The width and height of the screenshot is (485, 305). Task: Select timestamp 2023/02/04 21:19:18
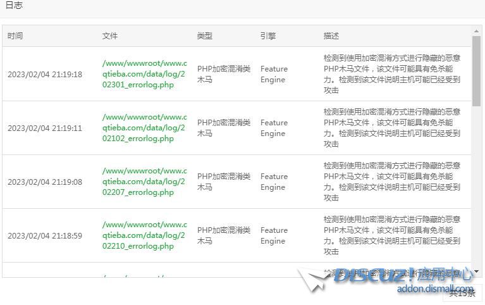click(45, 74)
